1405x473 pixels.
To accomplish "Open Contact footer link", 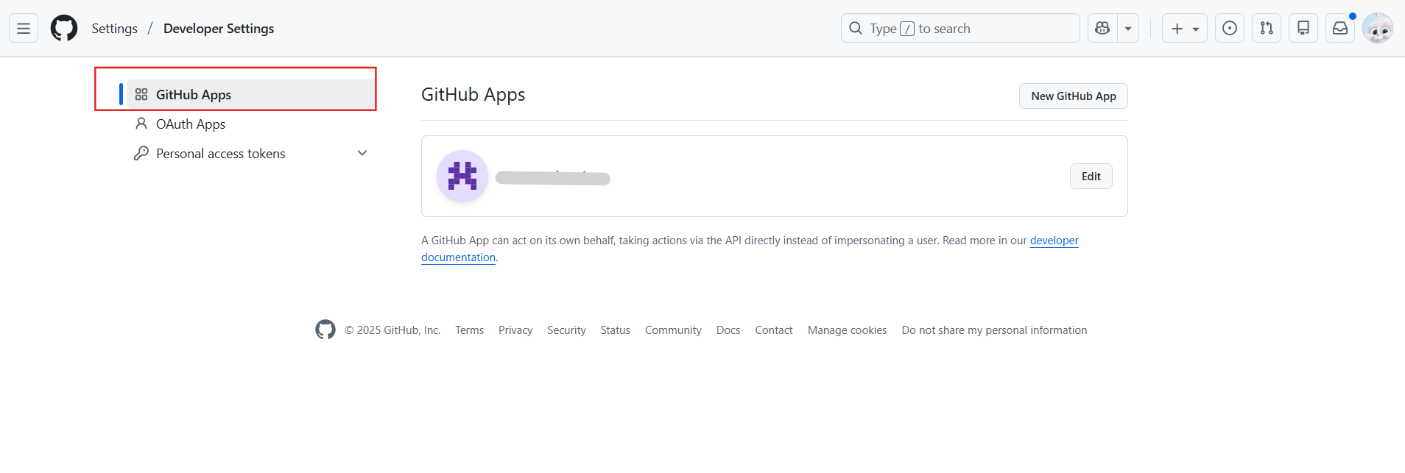I will pyautogui.click(x=774, y=330).
